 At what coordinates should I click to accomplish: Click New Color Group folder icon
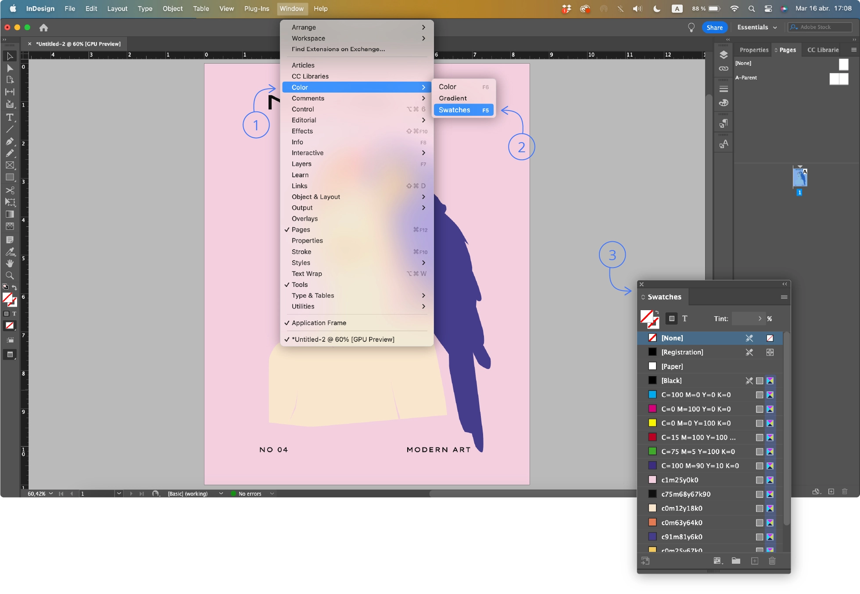(736, 561)
